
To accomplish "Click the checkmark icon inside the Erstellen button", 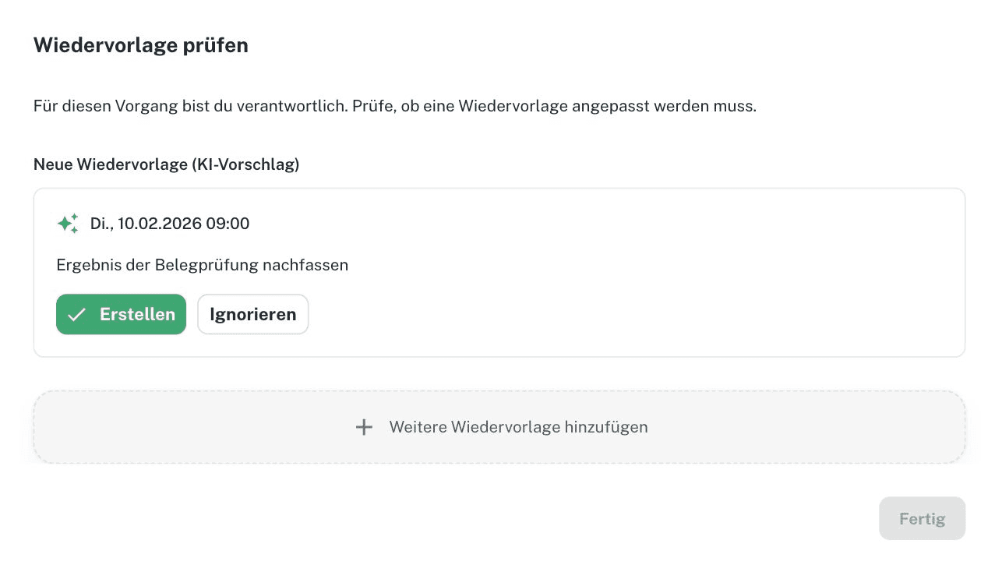I will (76, 314).
